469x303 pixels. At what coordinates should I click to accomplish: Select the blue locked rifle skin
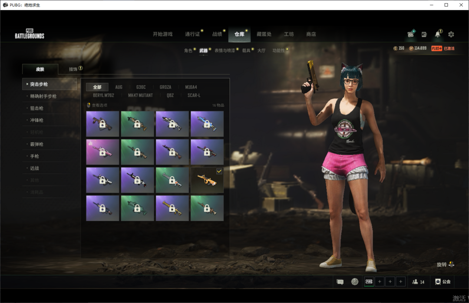click(x=207, y=124)
